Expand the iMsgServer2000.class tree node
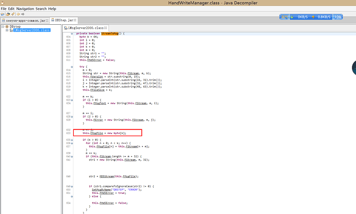Image resolution: width=356 pixels, height=214 pixels. pyautogui.click(x=7, y=30)
